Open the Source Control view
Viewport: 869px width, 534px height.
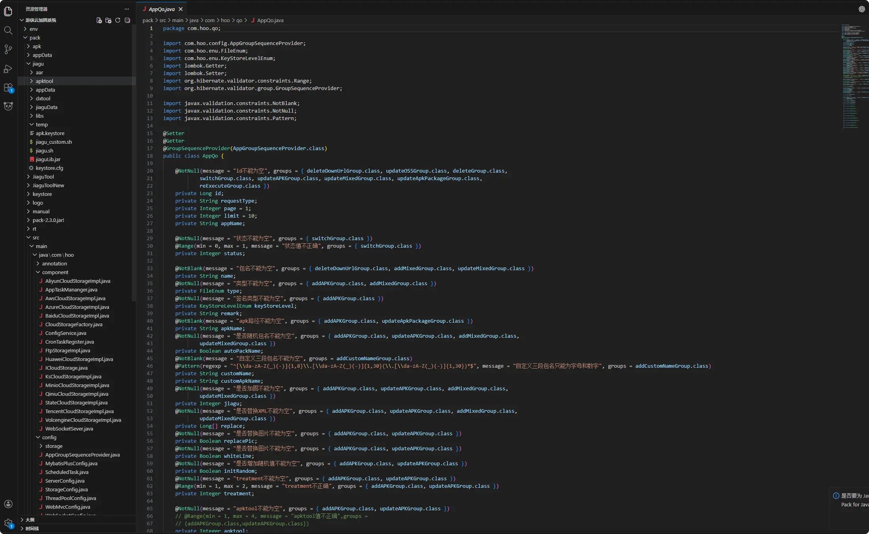click(8, 49)
